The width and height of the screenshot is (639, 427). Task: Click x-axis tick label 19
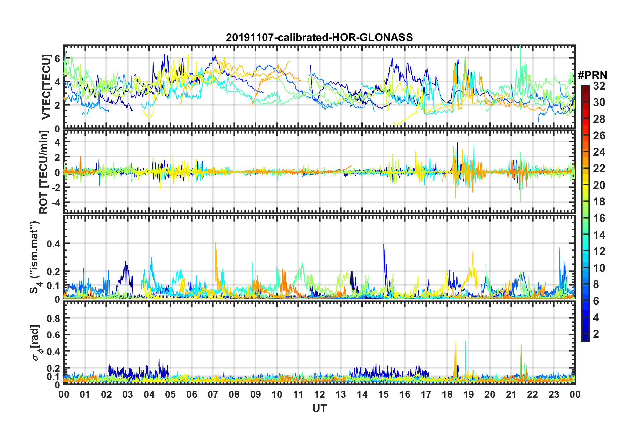click(469, 394)
